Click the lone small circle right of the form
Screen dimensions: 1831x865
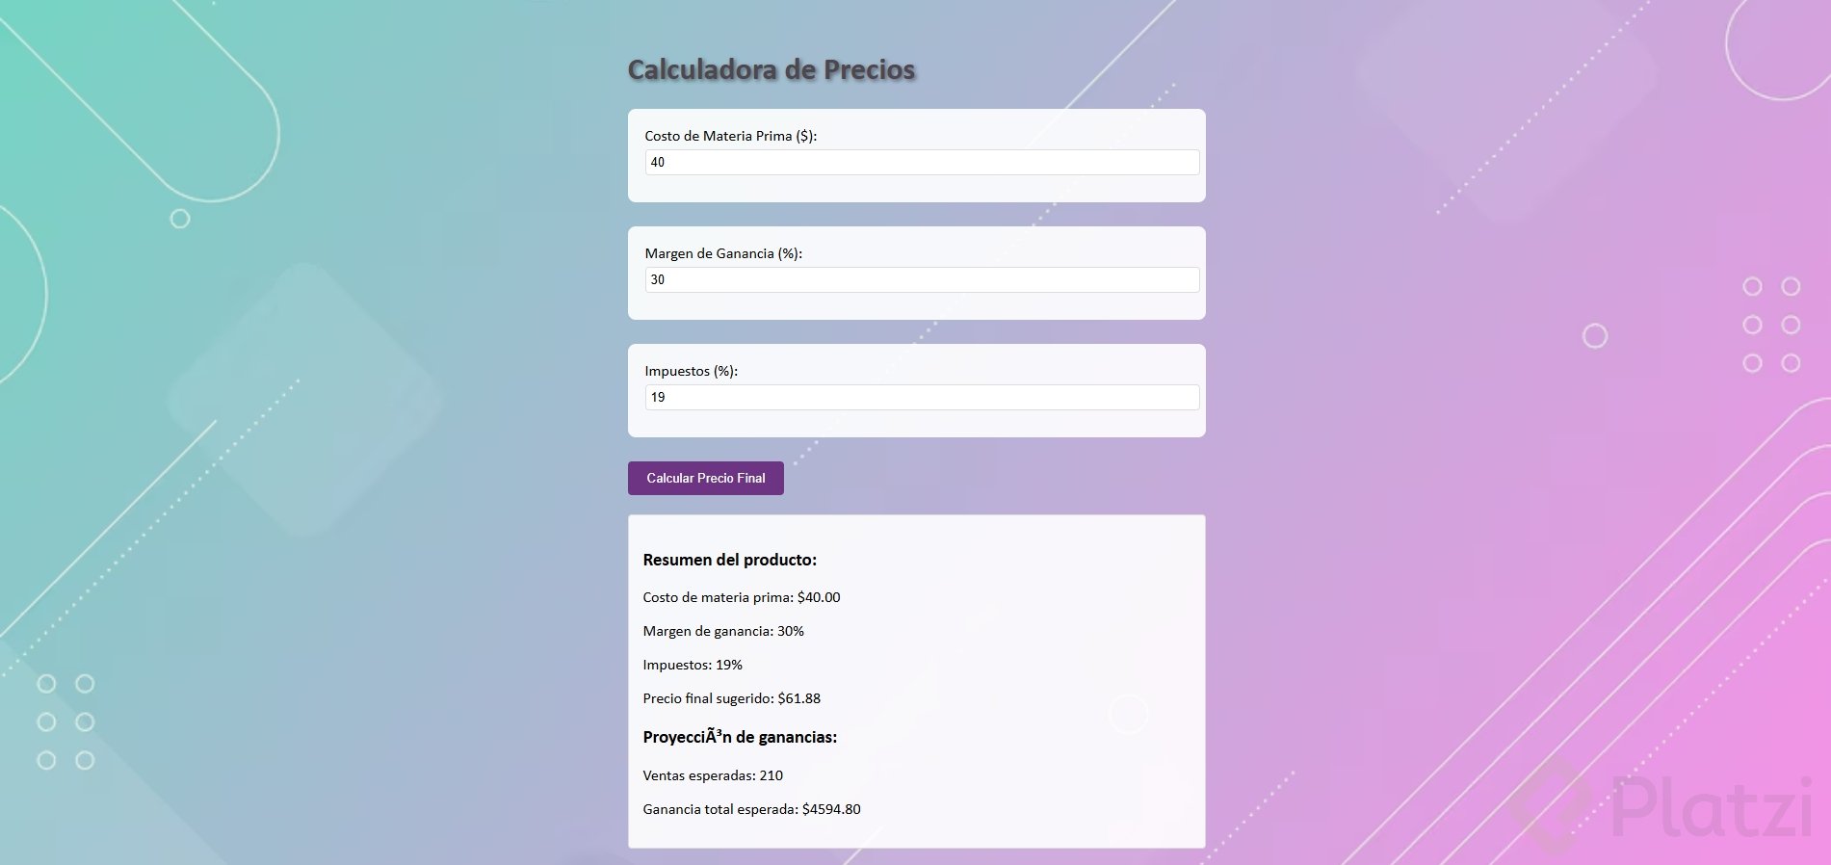click(x=1595, y=336)
